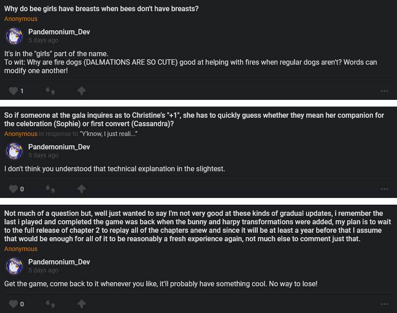Click Pandemonium_Dev avatar on first answer
The width and height of the screenshot is (397, 313).
coord(14,36)
